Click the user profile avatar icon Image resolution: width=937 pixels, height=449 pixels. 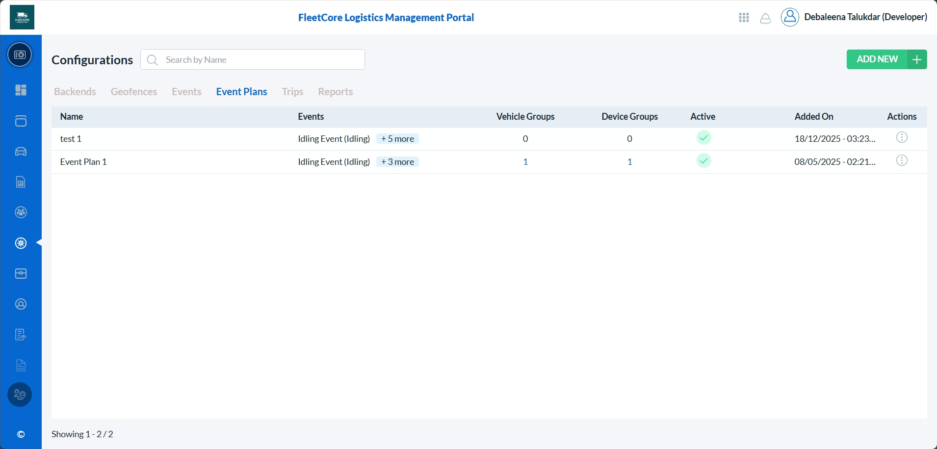point(790,17)
